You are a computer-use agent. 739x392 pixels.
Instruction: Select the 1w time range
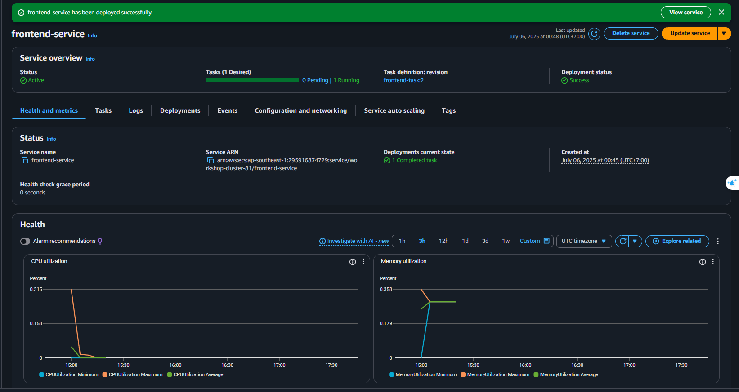pos(506,241)
